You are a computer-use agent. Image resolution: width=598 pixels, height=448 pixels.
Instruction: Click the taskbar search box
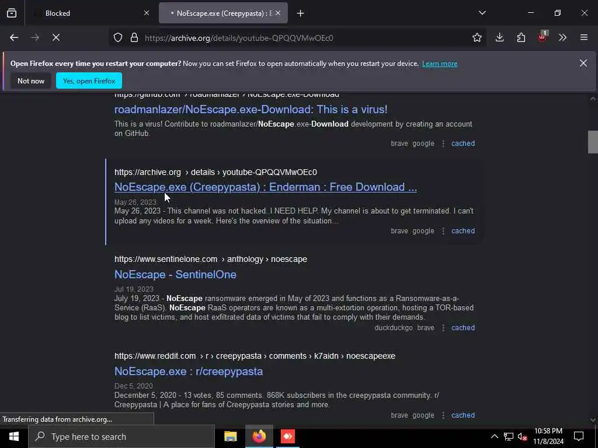click(x=121, y=436)
